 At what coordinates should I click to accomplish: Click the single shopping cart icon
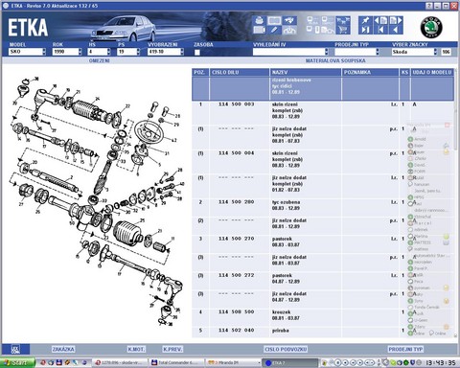343,30
